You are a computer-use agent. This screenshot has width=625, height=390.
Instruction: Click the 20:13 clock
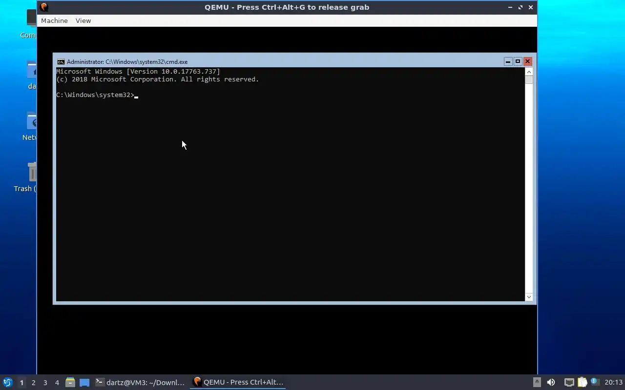tap(614, 382)
